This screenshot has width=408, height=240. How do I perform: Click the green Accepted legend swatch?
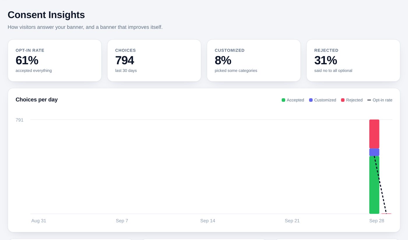point(283,100)
